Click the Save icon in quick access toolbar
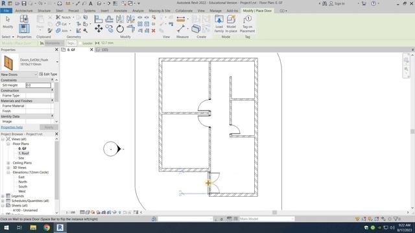The image size is (415, 233). click(x=24, y=3)
